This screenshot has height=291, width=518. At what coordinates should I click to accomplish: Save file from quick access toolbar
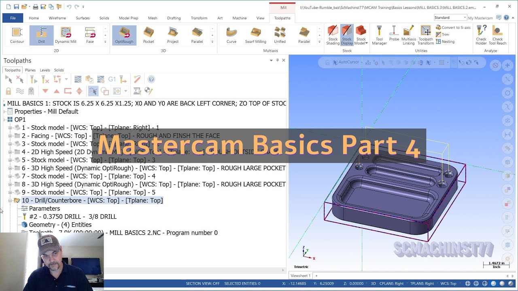point(16,7)
